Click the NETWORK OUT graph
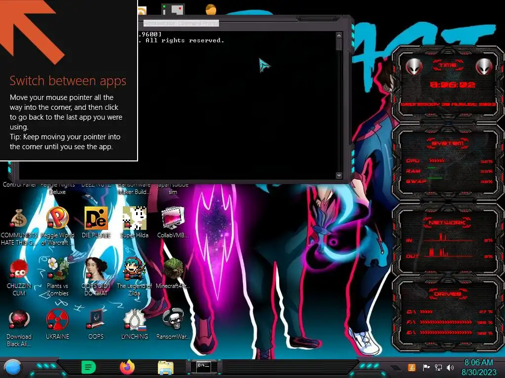Image resolution: width=505 pixels, height=378 pixels. (449, 253)
